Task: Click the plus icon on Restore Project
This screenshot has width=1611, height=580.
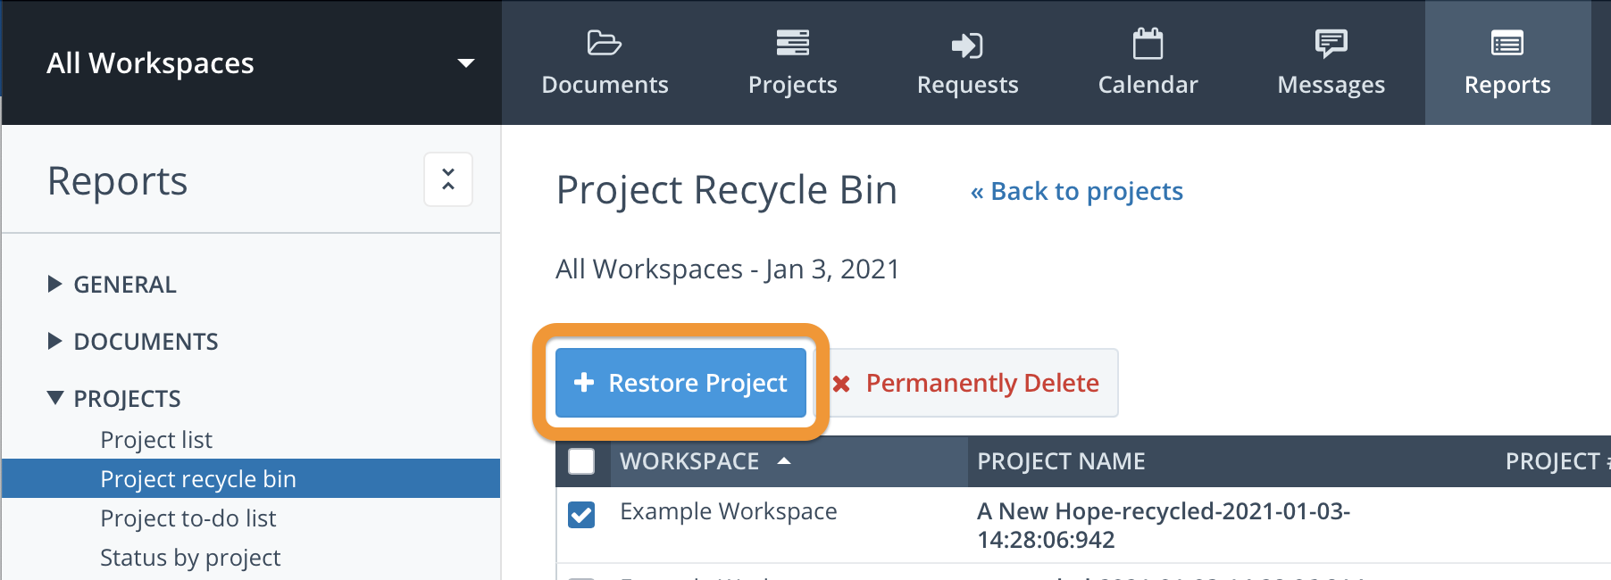Action: coord(584,383)
